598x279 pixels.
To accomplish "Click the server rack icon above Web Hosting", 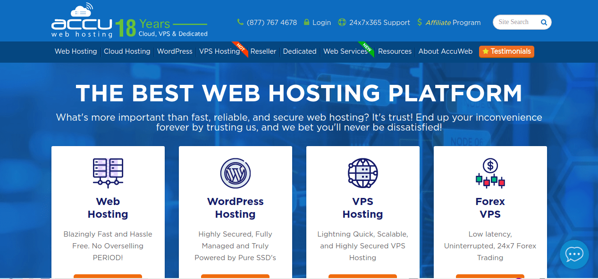I will click(x=108, y=173).
